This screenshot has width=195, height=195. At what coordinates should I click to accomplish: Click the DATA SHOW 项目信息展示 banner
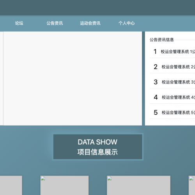point(97,147)
